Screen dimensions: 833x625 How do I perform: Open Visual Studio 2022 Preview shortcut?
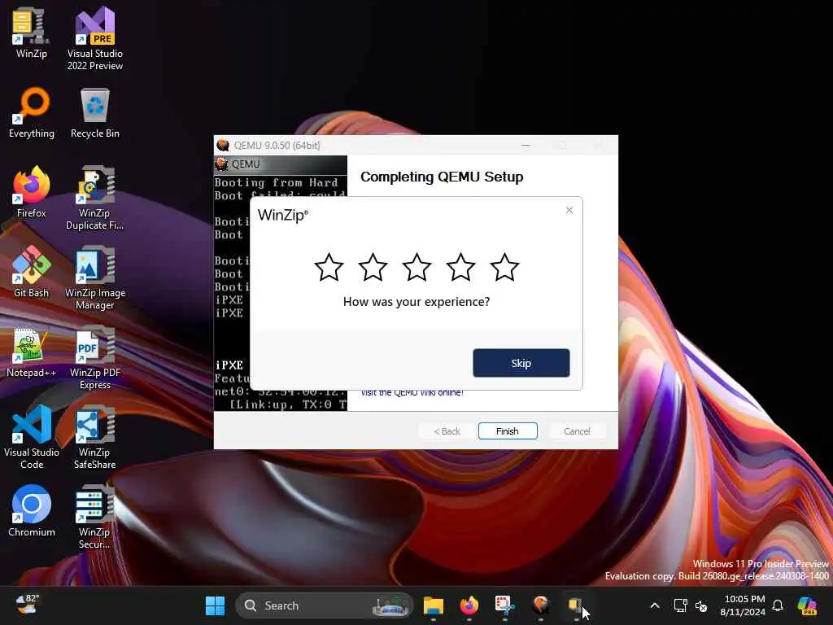[95, 38]
